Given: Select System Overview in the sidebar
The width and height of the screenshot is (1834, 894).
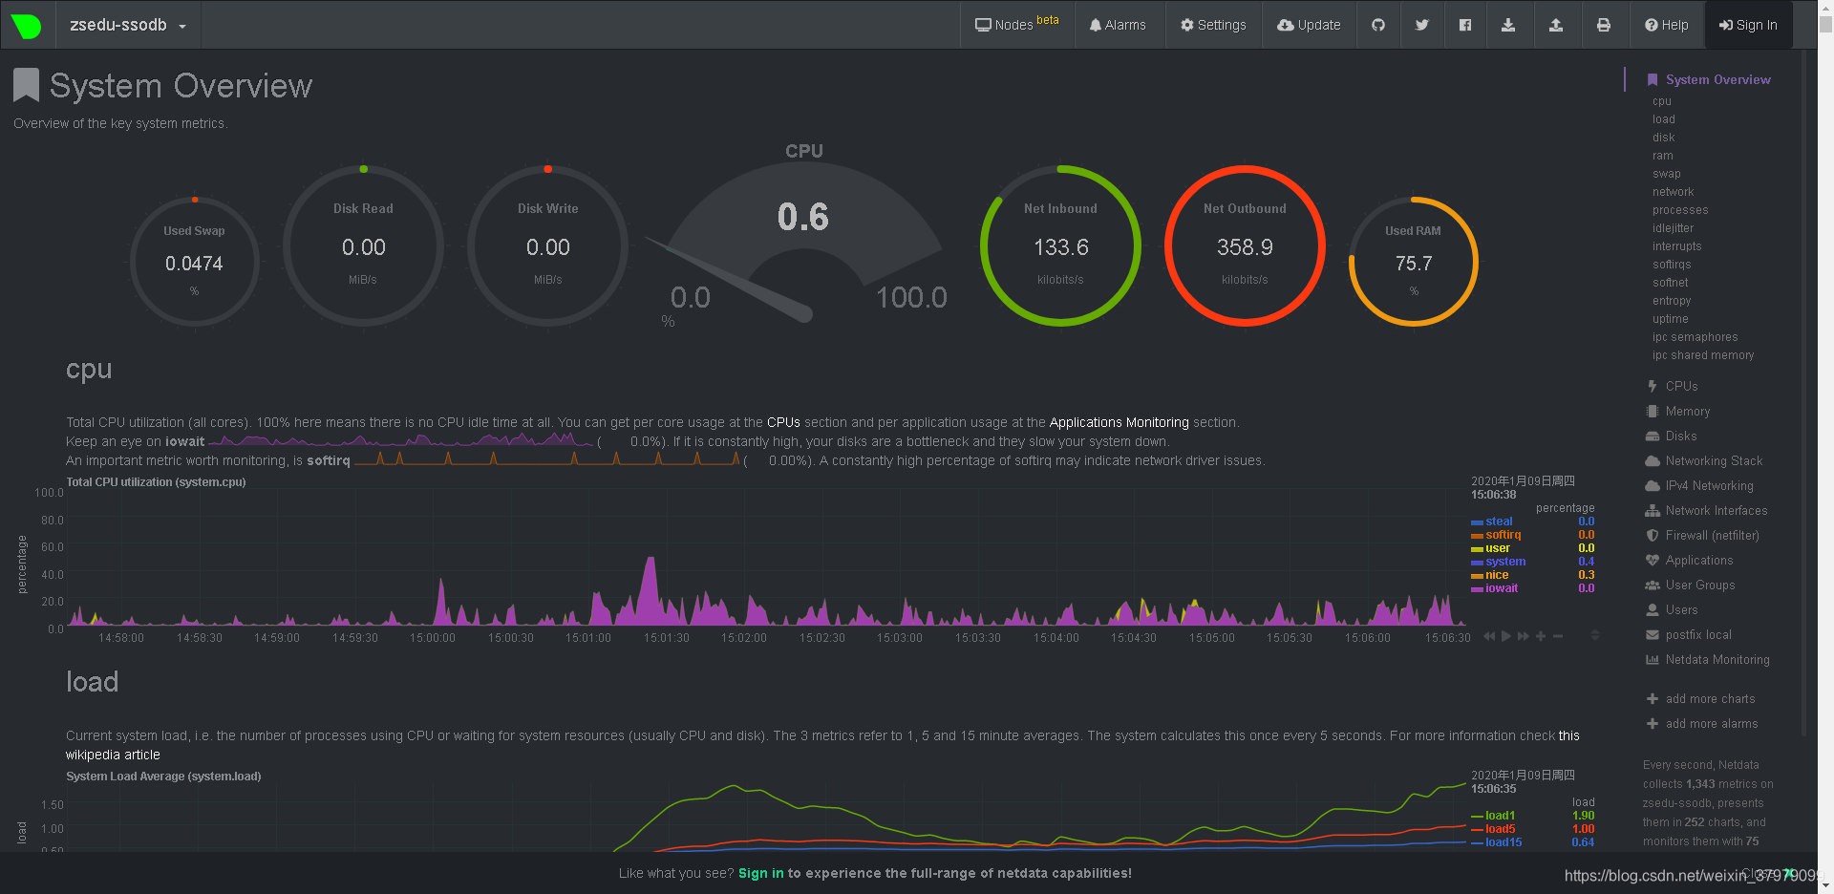Looking at the screenshot, I should (x=1717, y=80).
